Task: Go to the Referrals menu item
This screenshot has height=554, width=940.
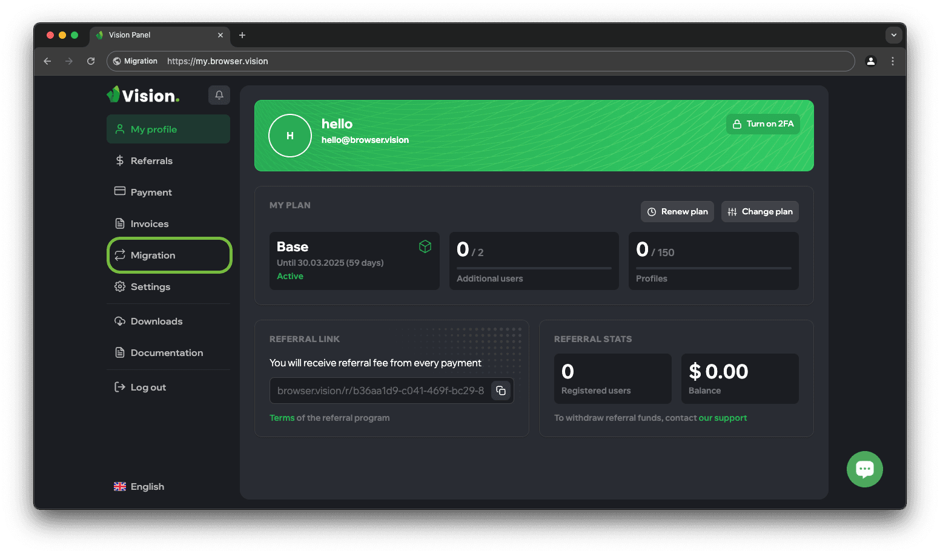Action: pyautogui.click(x=151, y=161)
